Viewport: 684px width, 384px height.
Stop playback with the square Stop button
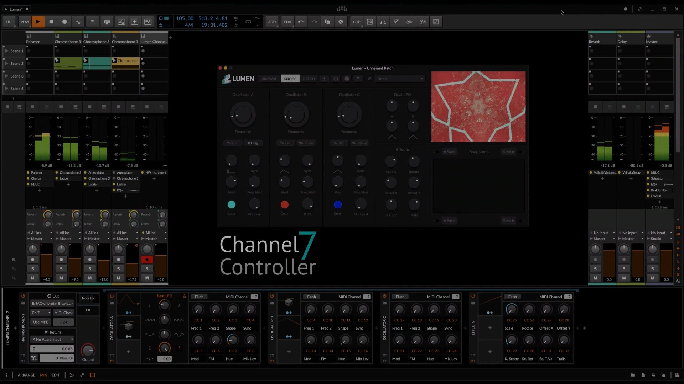[51, 22]
